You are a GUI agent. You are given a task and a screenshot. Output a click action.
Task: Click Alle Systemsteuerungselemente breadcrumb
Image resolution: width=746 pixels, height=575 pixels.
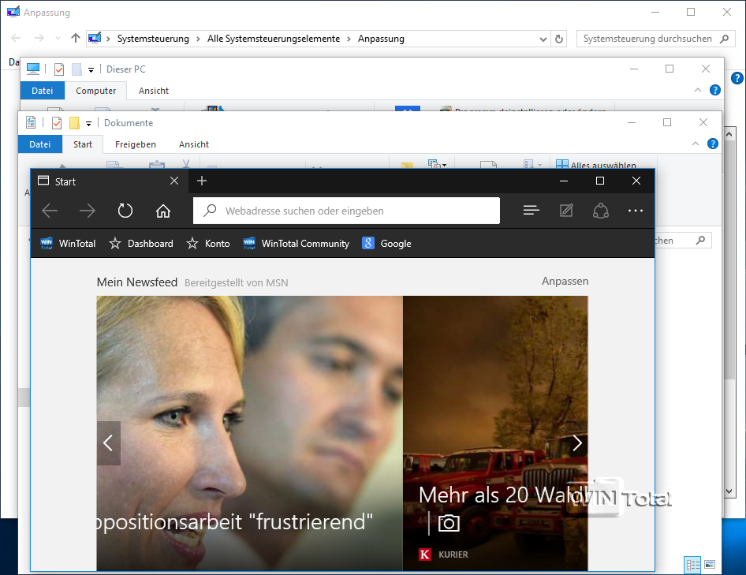[x=274, y=39]
